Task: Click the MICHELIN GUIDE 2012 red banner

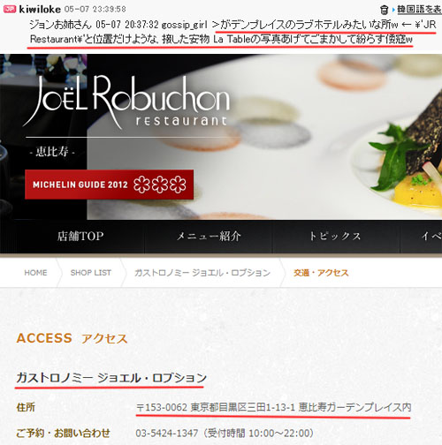Action: (109, 185)
